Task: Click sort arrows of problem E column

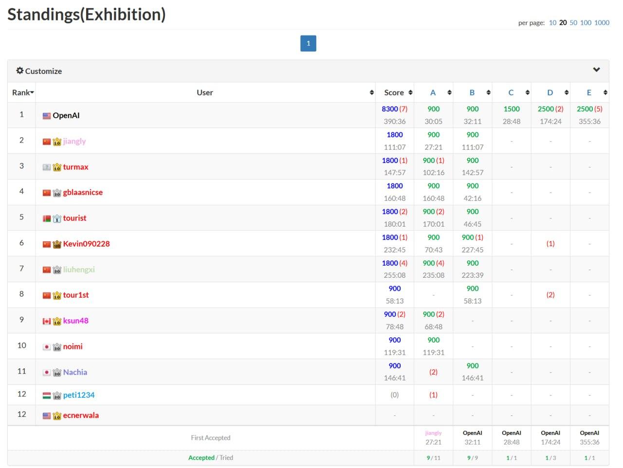Action: (605, 92)
